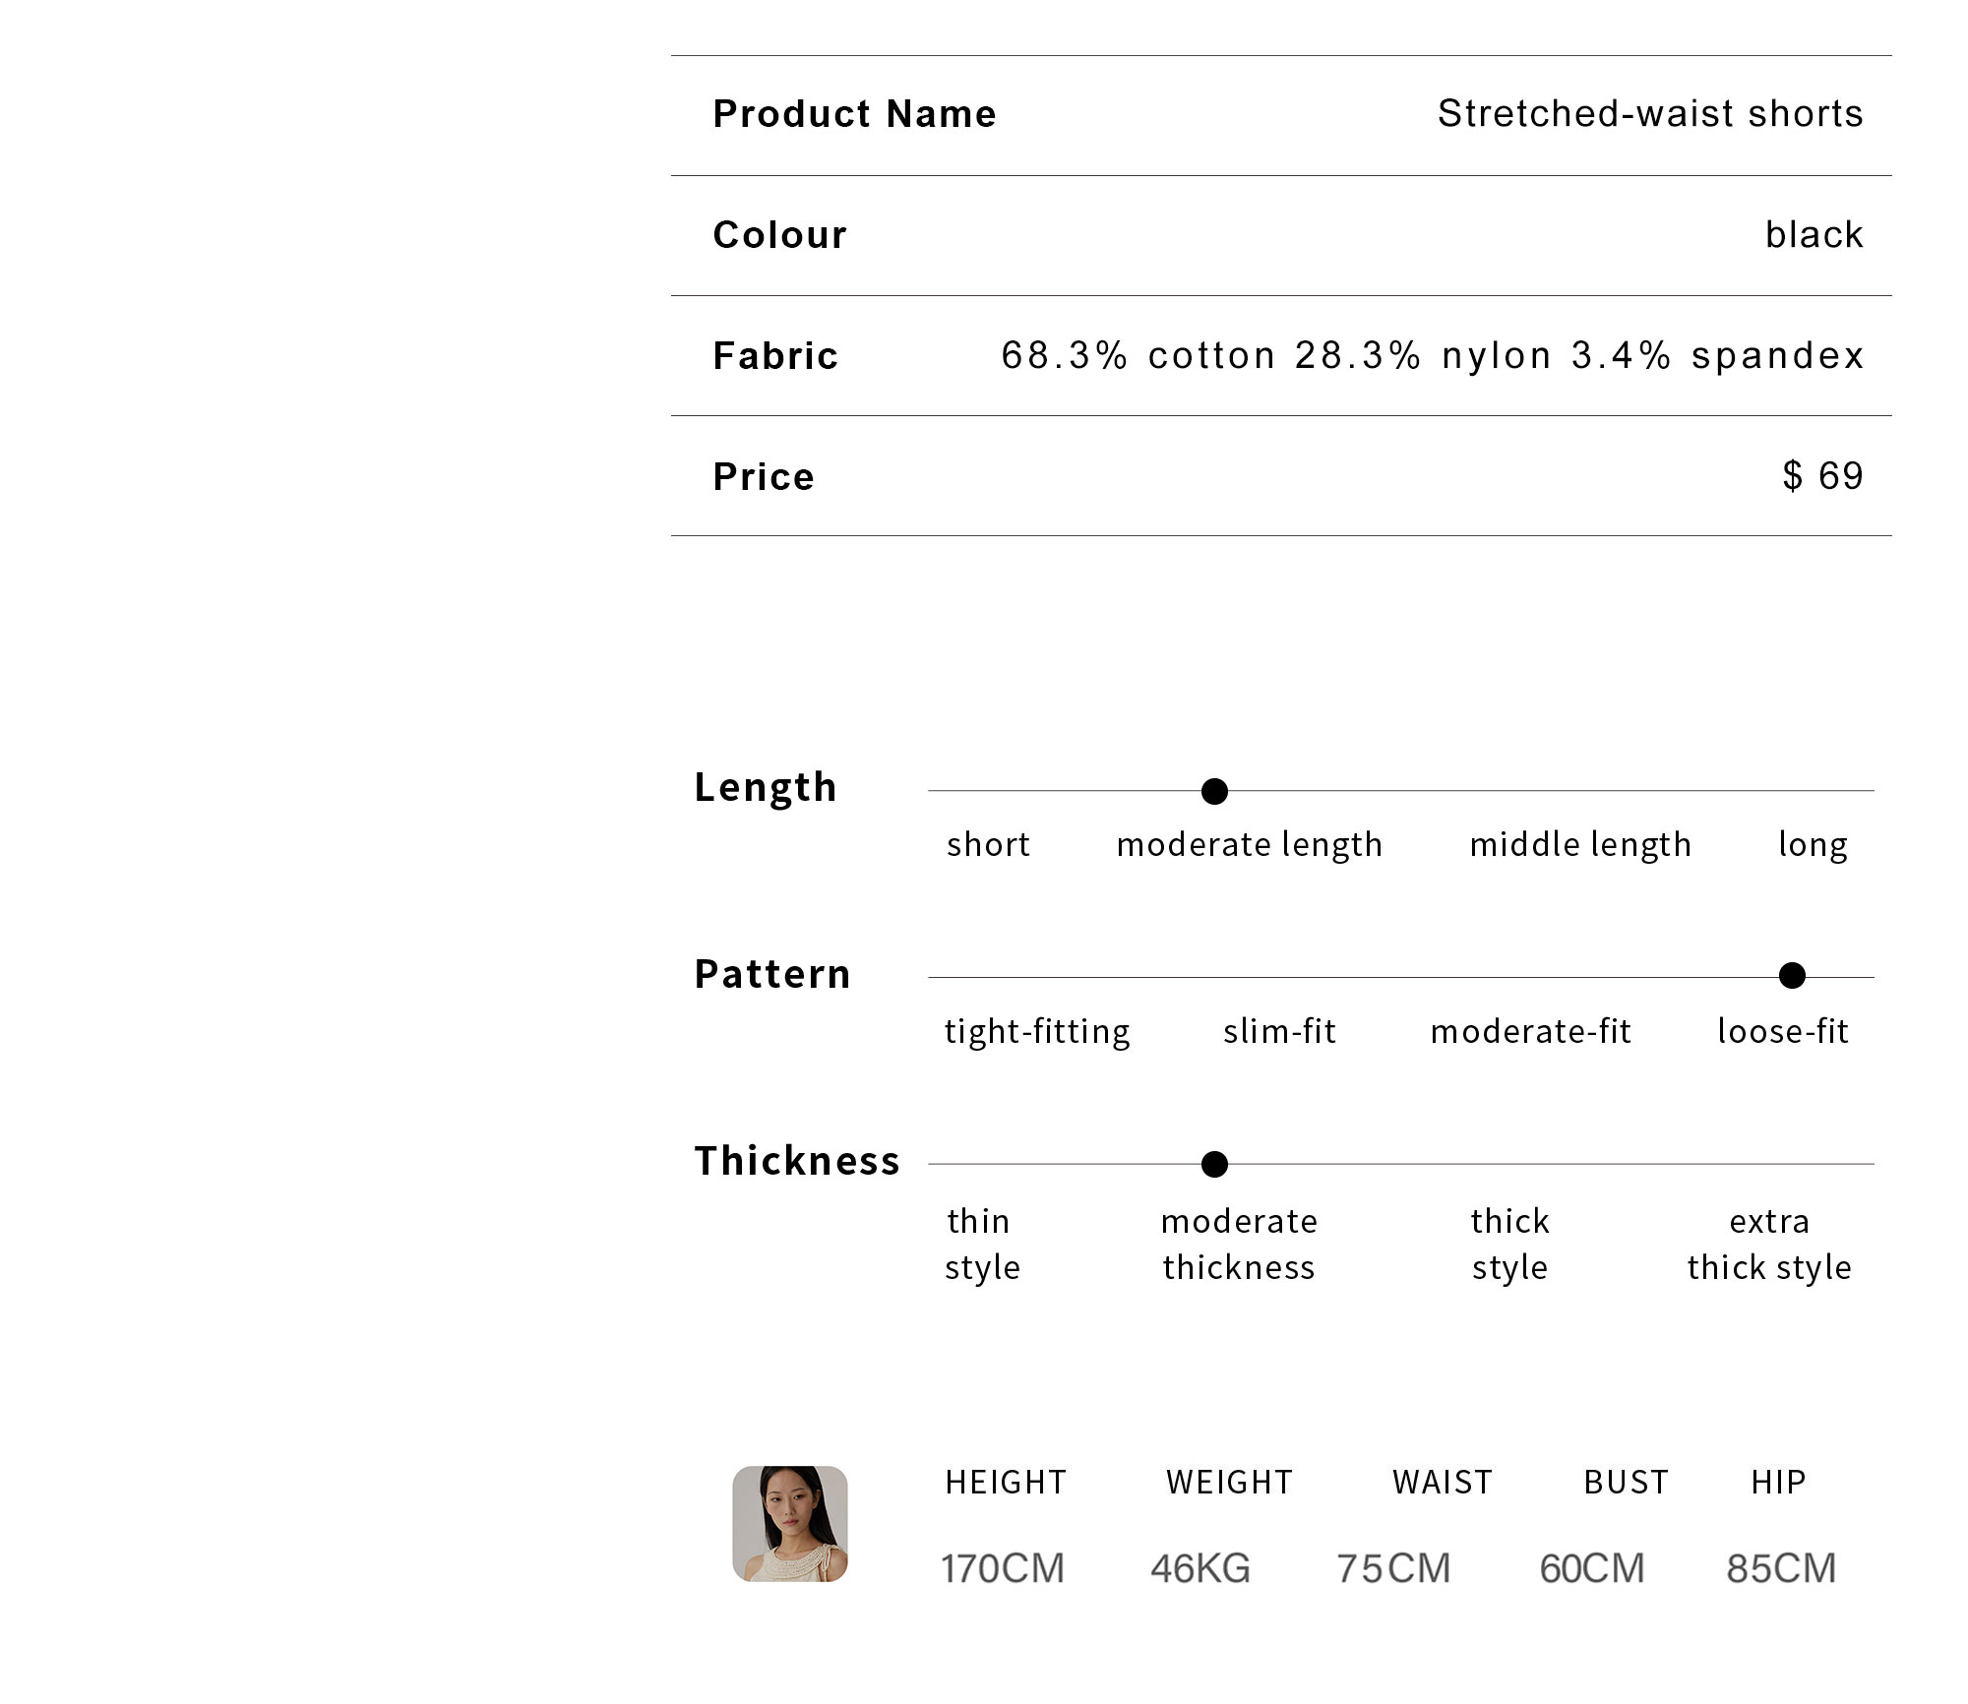Click the 'black' colour value
The image size is (1968, 1704).
tap(1814, 235)
